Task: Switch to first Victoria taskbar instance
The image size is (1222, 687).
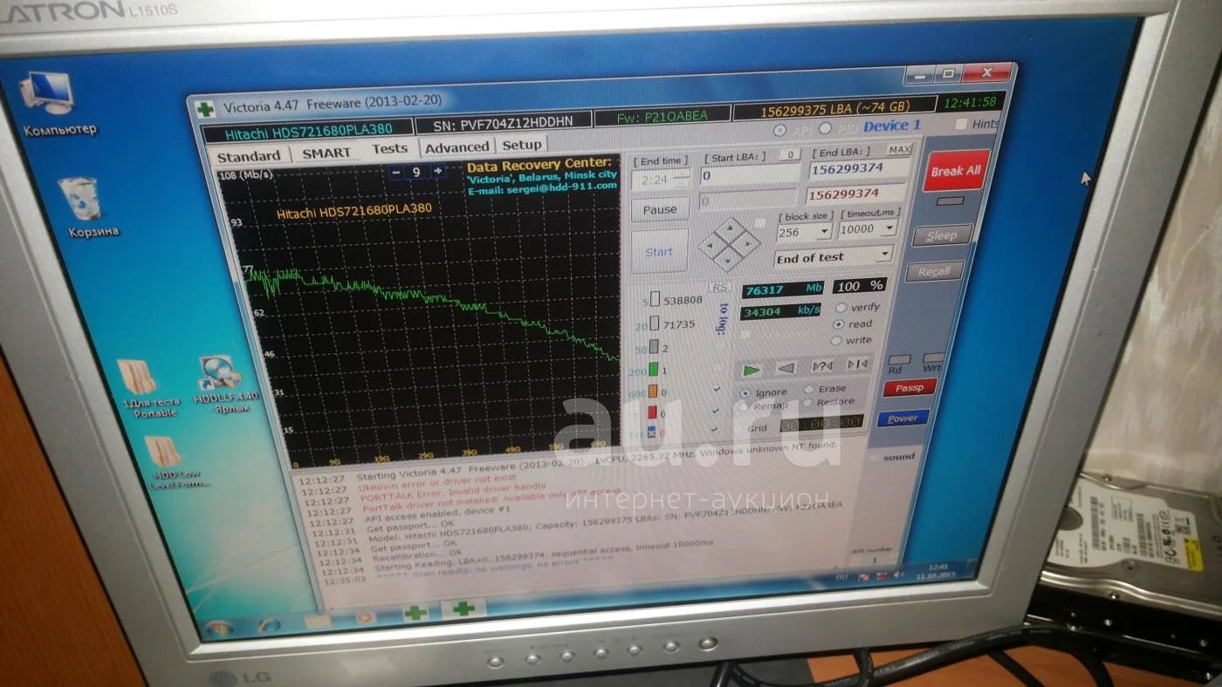Action: tap(415, 613)
